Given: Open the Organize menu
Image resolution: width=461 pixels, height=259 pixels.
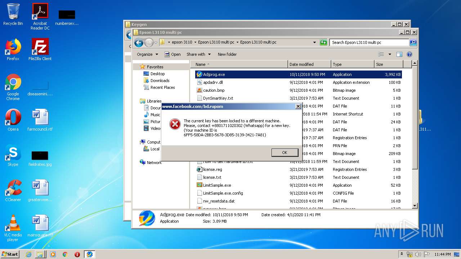Looking at the screenshot, I should tap(147, 54).
